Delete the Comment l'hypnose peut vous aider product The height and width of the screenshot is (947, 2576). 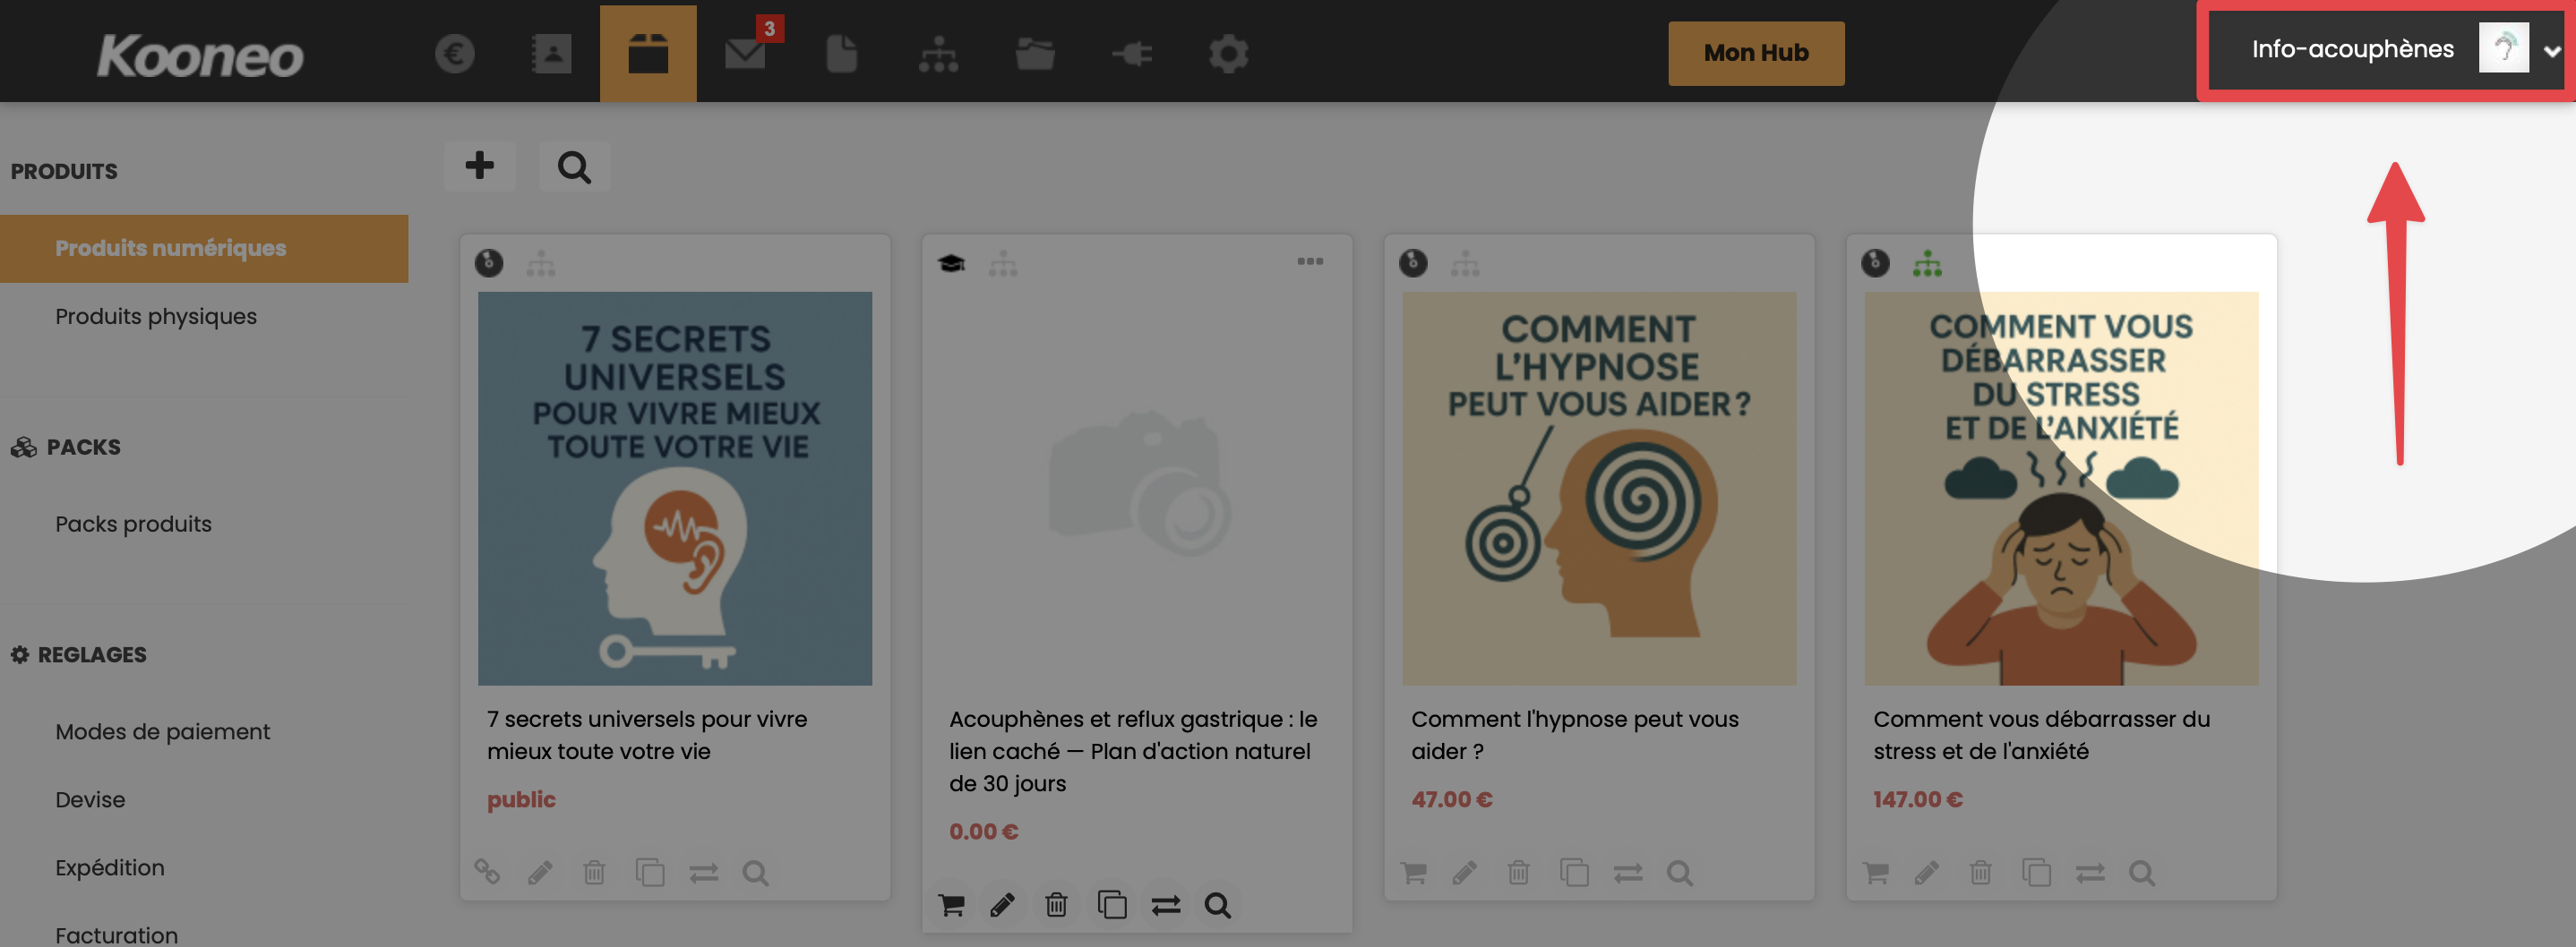1518,872
